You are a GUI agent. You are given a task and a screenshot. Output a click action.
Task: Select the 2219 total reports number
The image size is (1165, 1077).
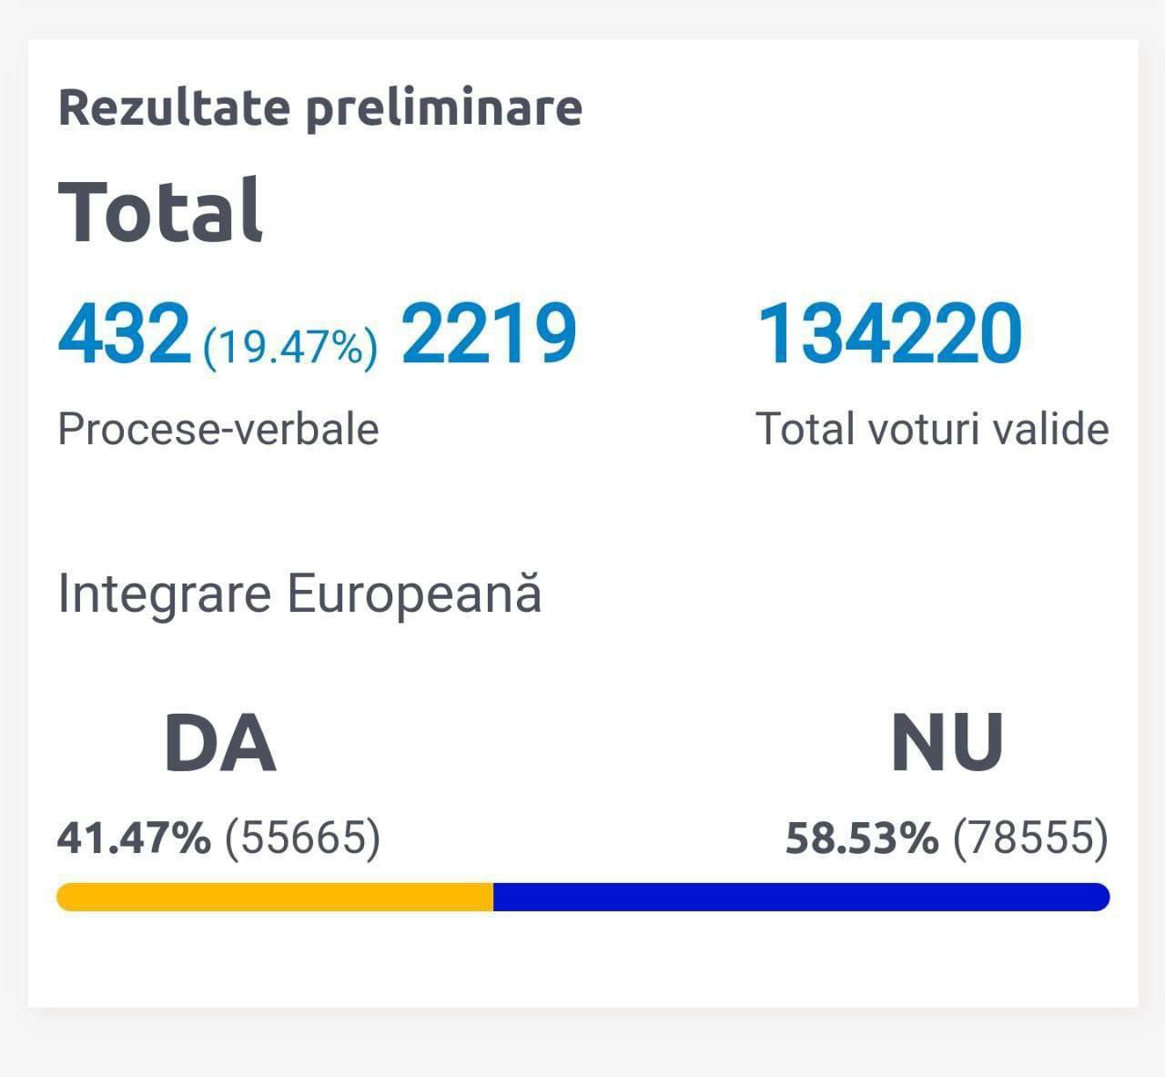[x=489, y=333]
